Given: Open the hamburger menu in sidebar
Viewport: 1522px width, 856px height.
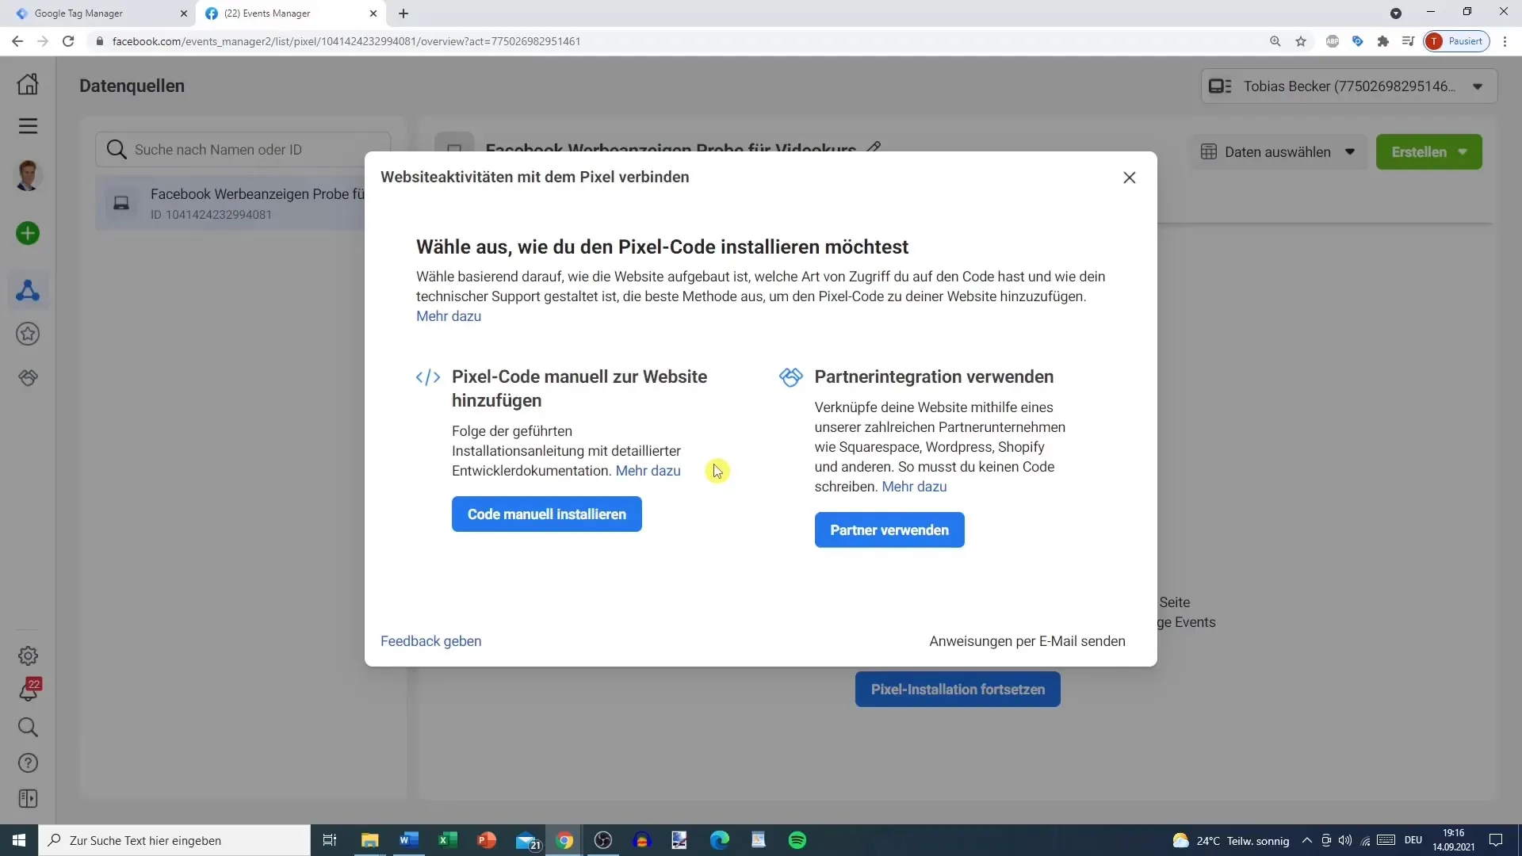Looking at the screenshot, I should pos(28,126).
